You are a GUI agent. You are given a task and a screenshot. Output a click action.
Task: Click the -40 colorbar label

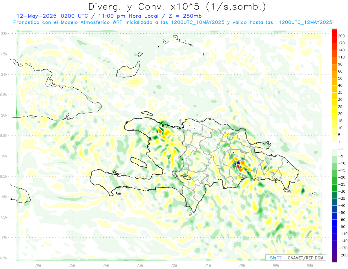342,205
